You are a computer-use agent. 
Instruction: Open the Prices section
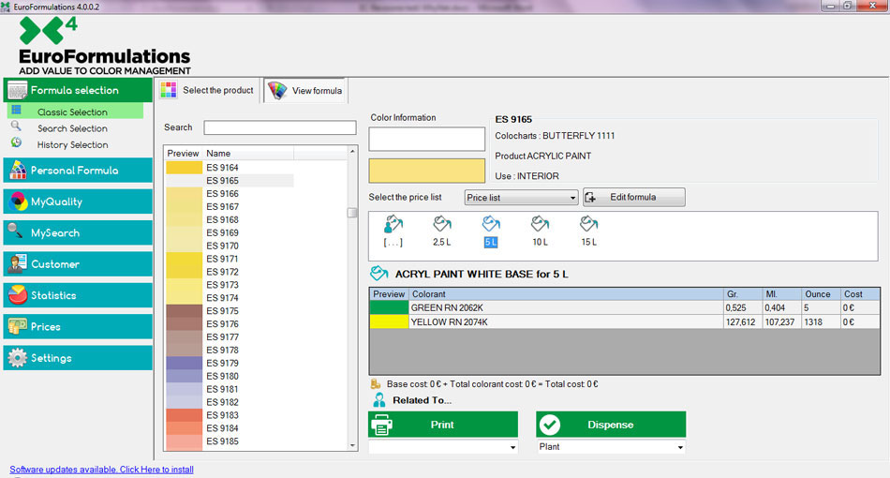point(78,326)
